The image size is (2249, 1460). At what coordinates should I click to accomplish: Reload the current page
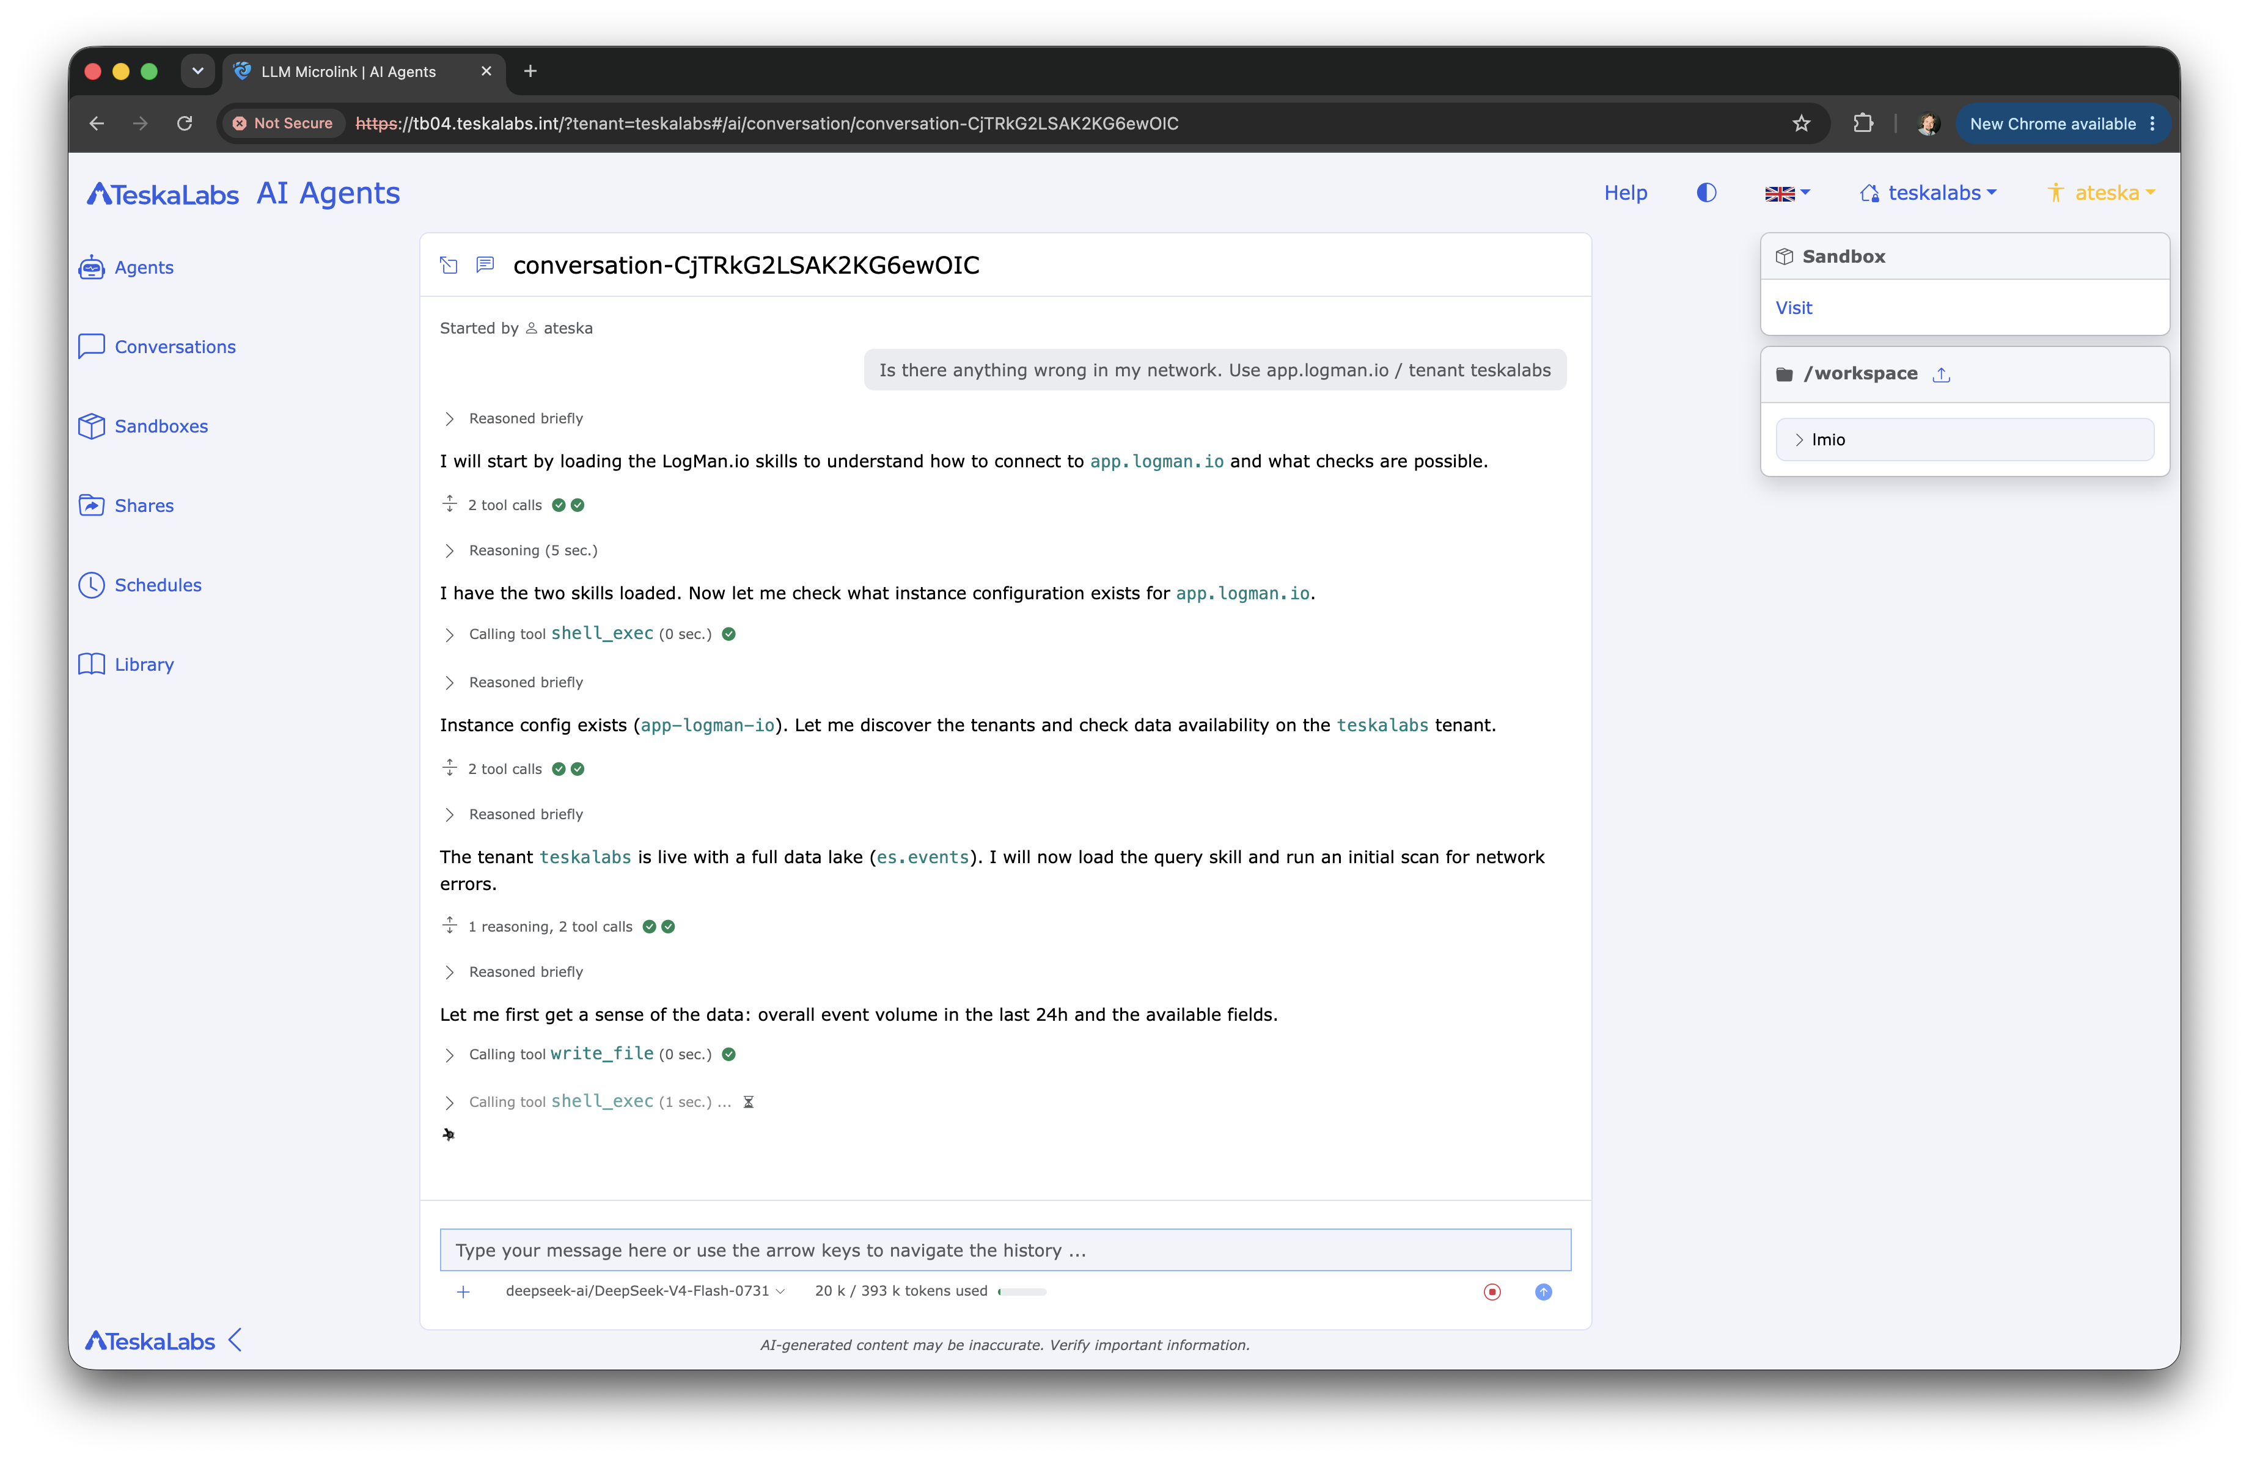click(185, 124)
